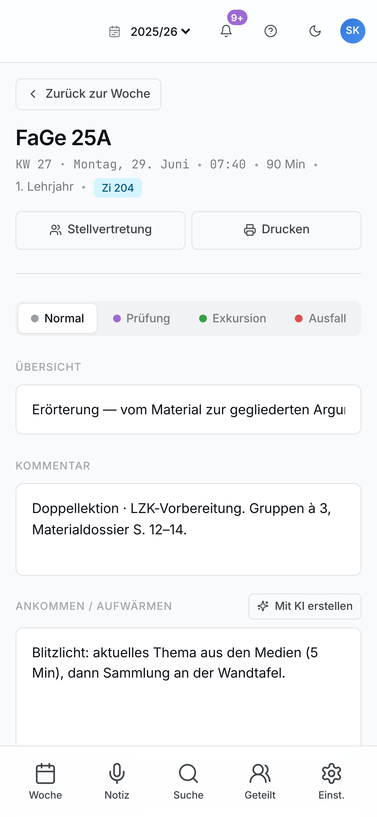
Task: Open the Zi 204 room badge
Action: pos(118,188)
